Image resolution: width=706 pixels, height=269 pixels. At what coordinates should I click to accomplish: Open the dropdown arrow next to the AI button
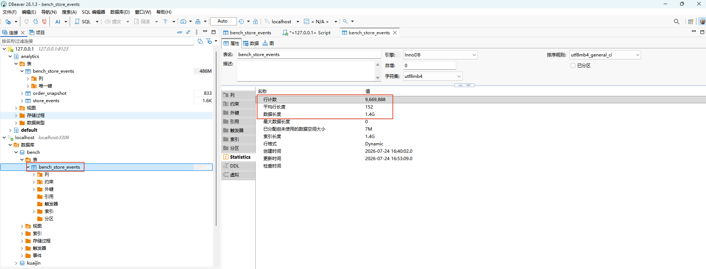pyautogui.click(x=66, y=21)
